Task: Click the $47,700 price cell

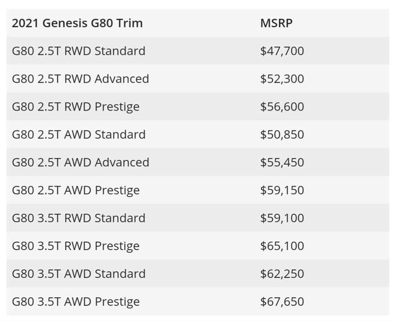Action: coord(282,51)
